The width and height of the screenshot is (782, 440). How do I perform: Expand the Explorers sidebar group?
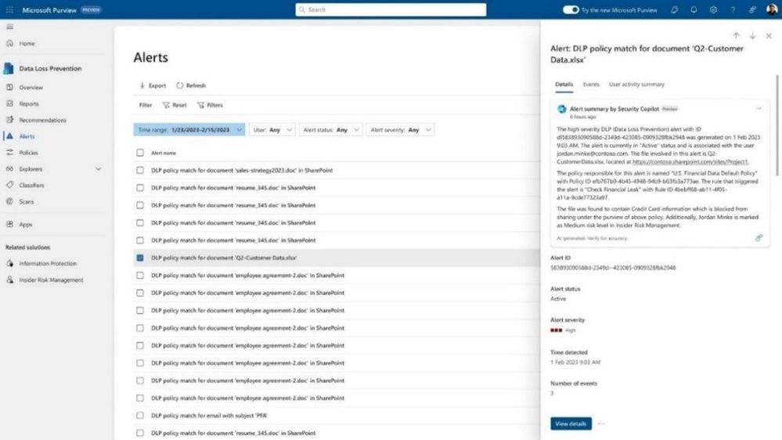coord(99,169)
